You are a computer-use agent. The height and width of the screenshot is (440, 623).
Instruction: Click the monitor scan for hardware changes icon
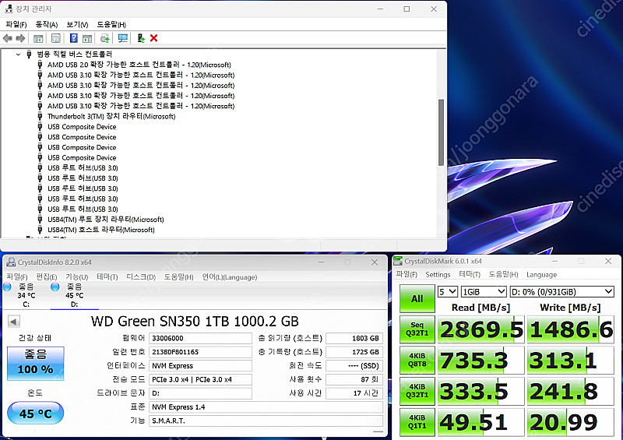pyautogui.click(x=123, y=38)
